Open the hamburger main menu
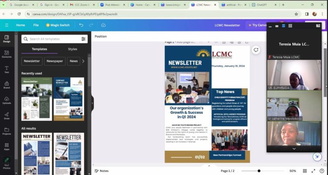This screenshot has height=175, width=328. 7,25
